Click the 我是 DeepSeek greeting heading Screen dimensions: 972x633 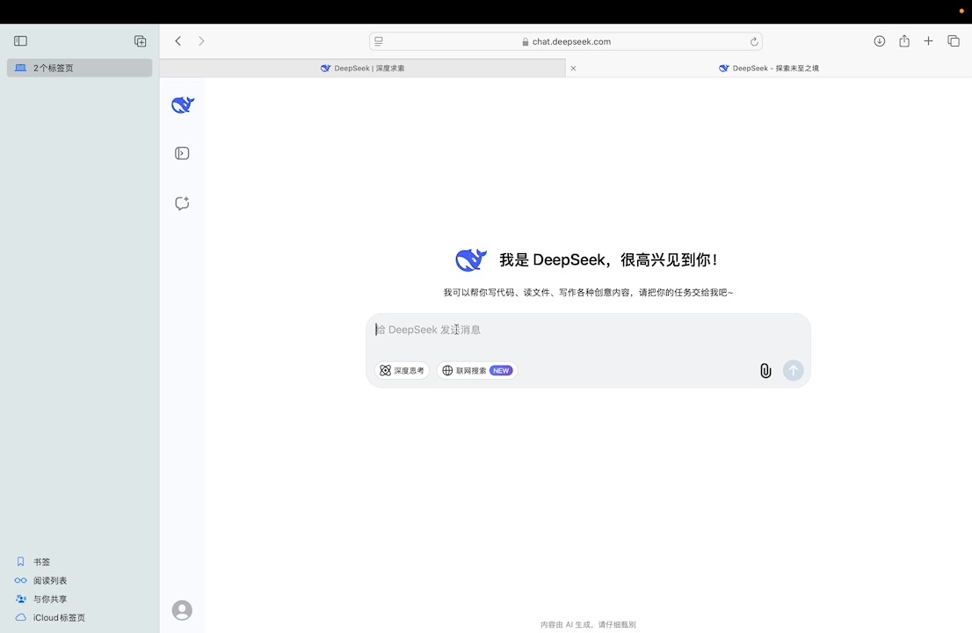point(609,259)
